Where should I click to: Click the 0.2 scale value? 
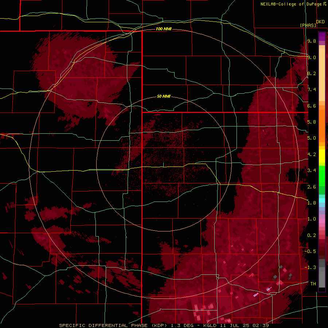point(312,235)
